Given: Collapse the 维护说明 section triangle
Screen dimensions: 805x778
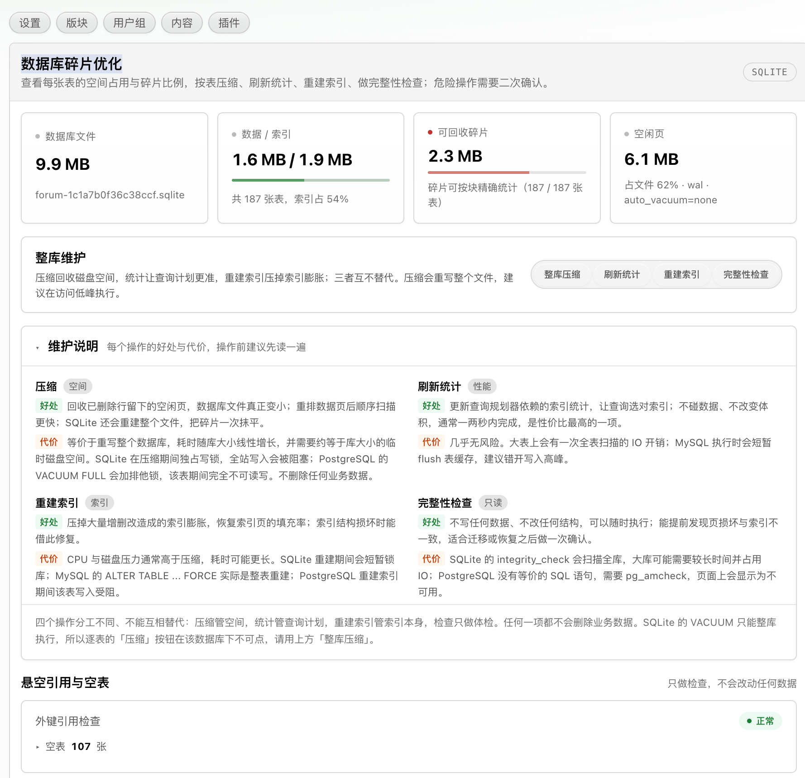Looking at the screenshot, I should tap(38, 348).
